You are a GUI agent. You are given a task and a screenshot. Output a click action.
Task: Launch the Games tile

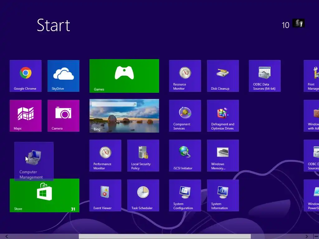coord(124,76)
